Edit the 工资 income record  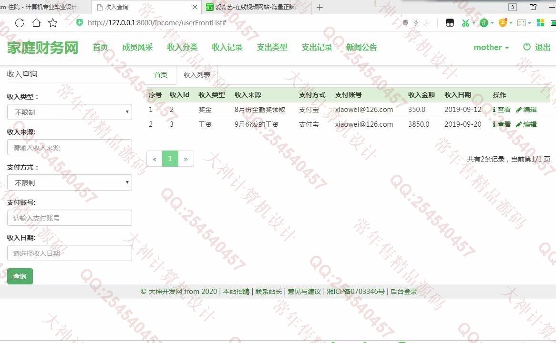click(x=526, y=124)
